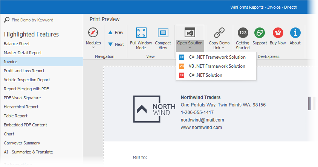The image size is (318, 167).
Task: Open the Chart demo
Action: click(41, 134)
